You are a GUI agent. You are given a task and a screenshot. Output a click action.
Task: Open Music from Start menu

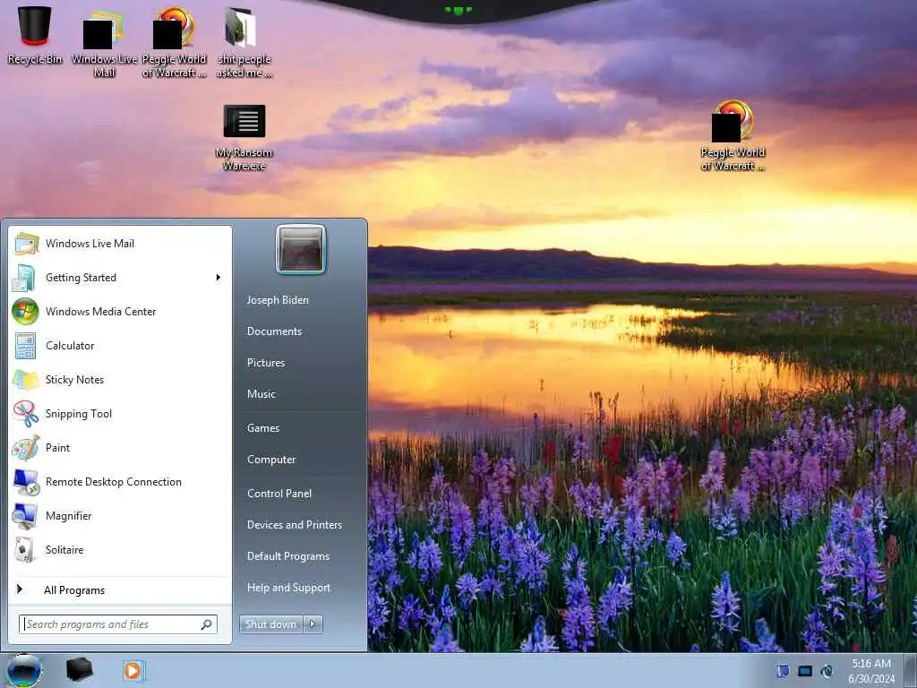click(261, 394)
